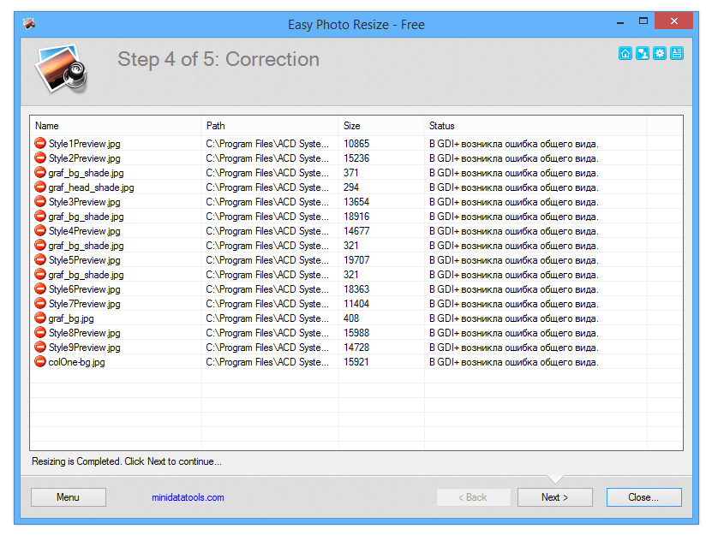Click the error icon beside Style6Preview.jpg
Screen dimensions: 718x535
pyautogui.click(x=40, y=289)
